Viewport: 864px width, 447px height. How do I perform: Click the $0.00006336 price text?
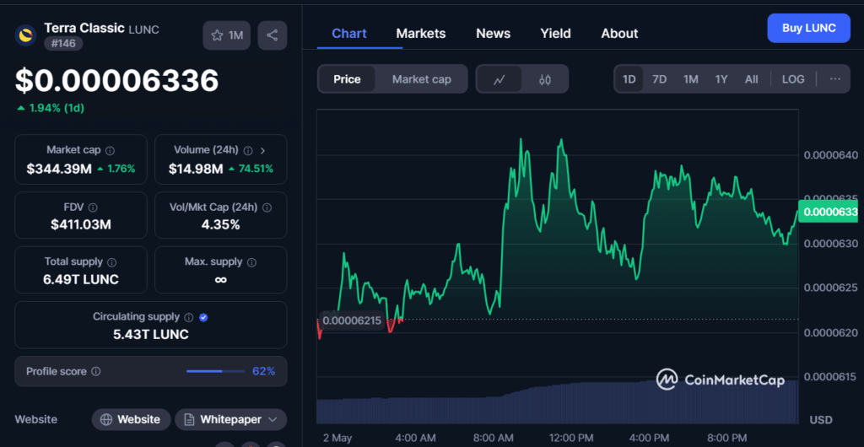point(116,80)
